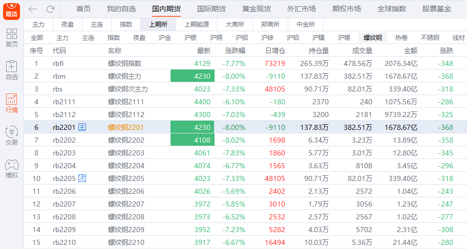
Task: Click the green 4230 price for 螺纹钢主力
Action: [x=193, y=76]
